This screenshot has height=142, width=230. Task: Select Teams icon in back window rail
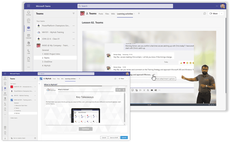click(28, 29)
